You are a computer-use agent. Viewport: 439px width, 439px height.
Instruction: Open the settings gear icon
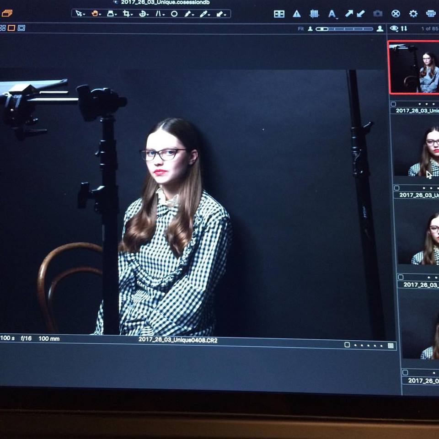point(413,14)
